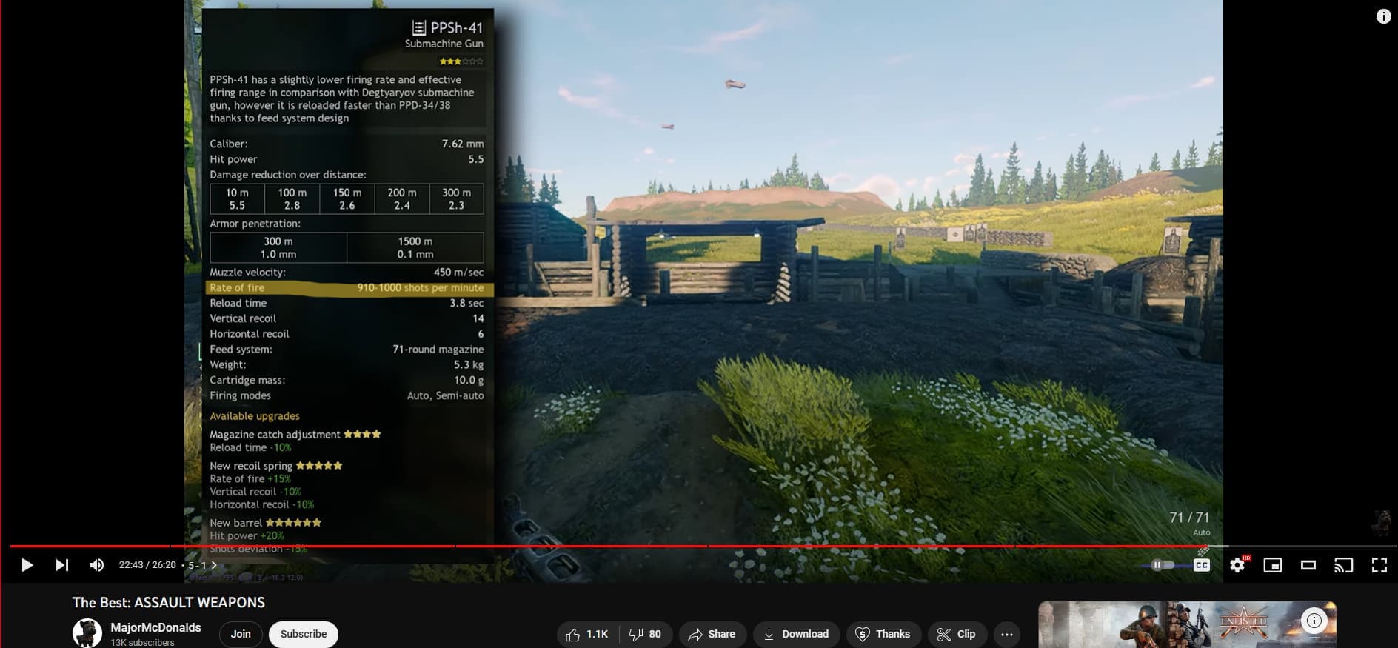Cast video to a TV

pyautogui.click(x=1343, y=565)
